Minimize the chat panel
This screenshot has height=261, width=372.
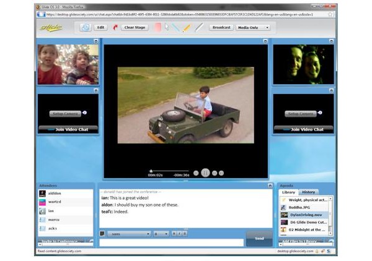pyautogui.click(x=270, y=186)
